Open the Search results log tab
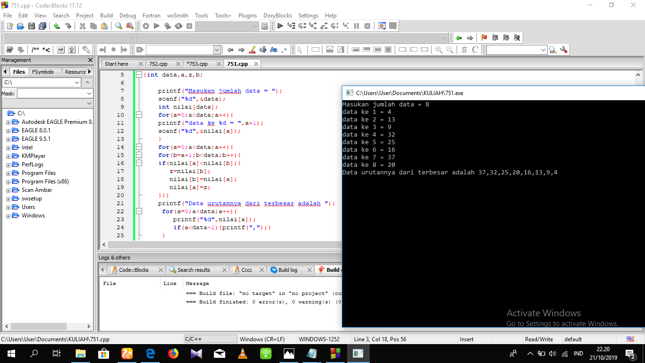The height and width of the screenshot is (363, 645). pos(194,270)
